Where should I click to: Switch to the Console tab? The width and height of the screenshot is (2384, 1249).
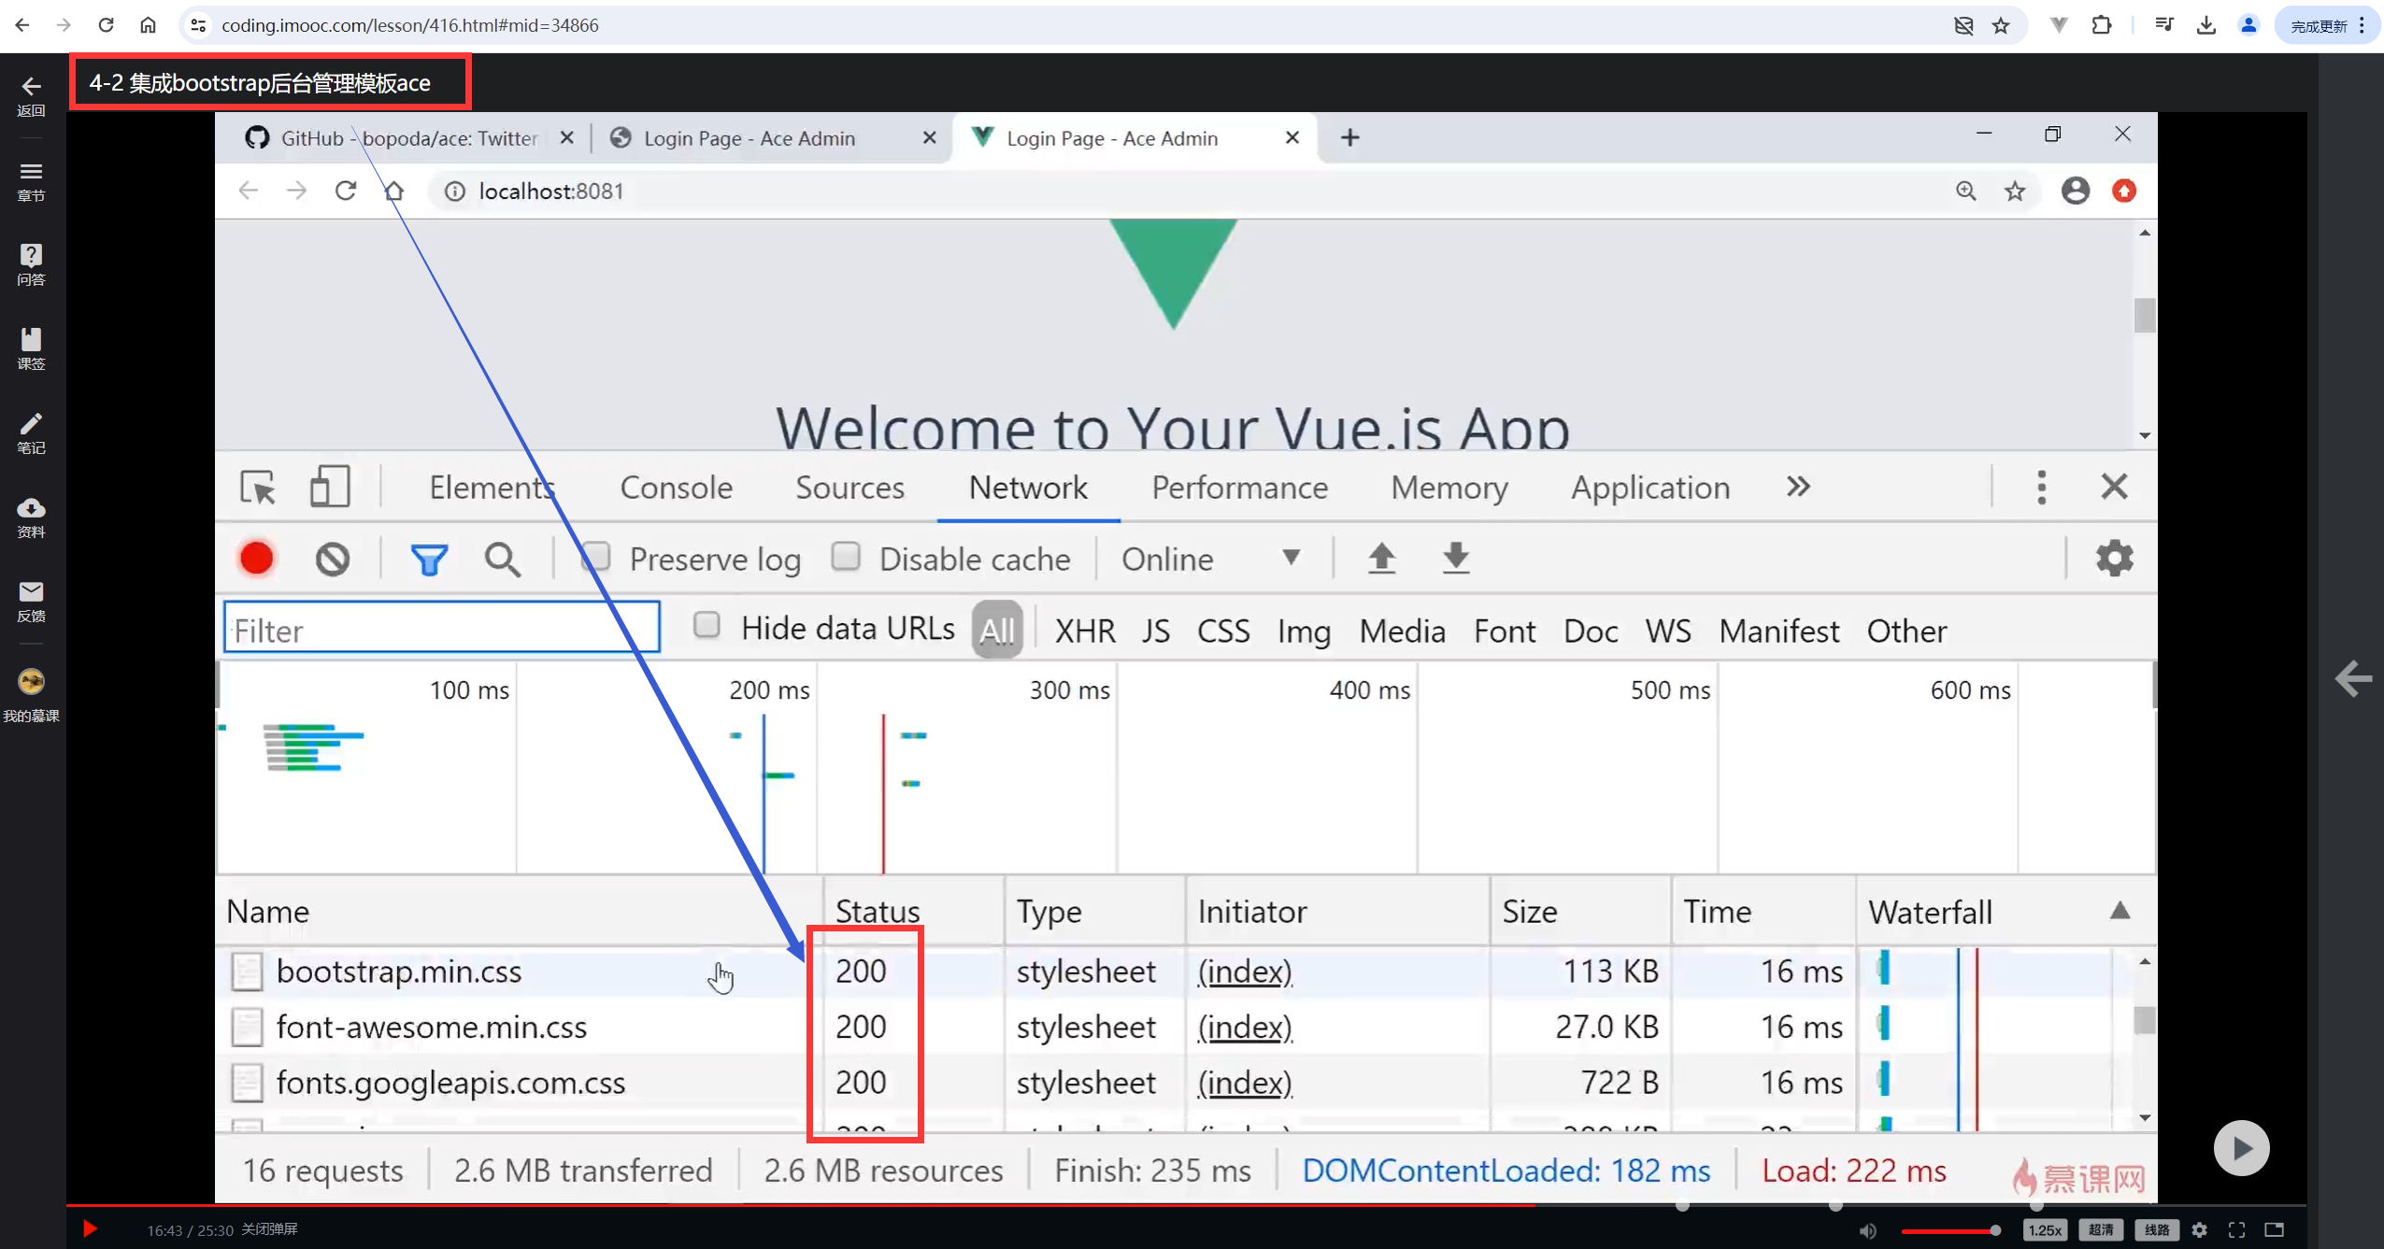coord(677,487)
